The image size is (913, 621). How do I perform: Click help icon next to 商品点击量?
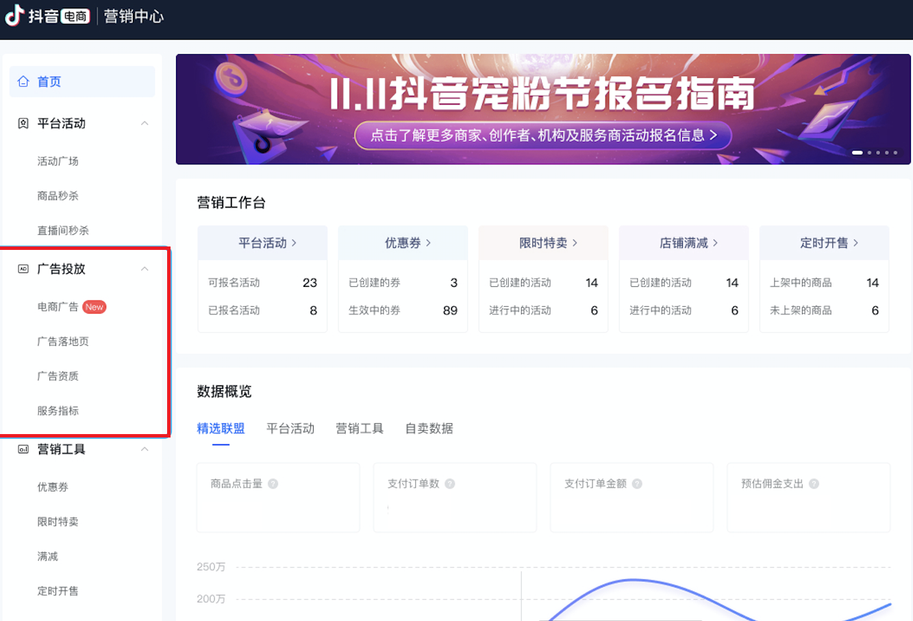pyautogui.click(x=273, y=483)
